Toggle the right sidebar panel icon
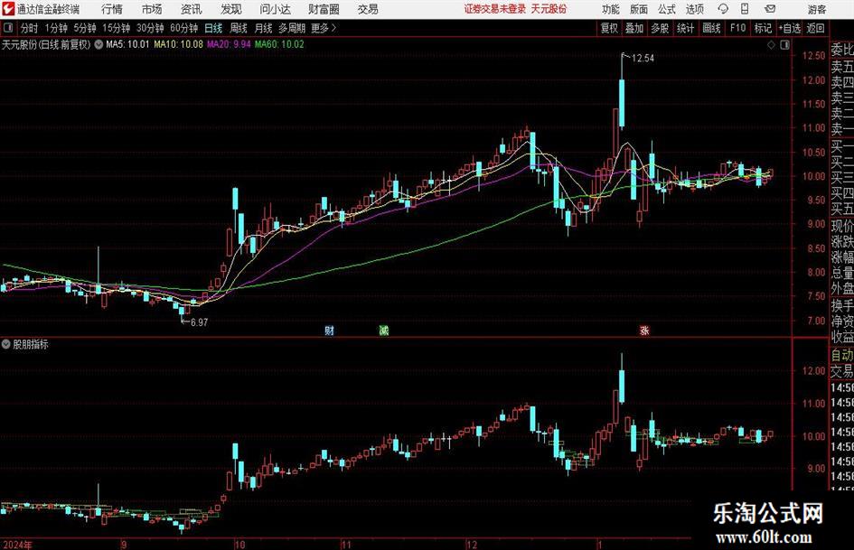The width and height of the screenshot is (854, 550). (x=784, y=45)
